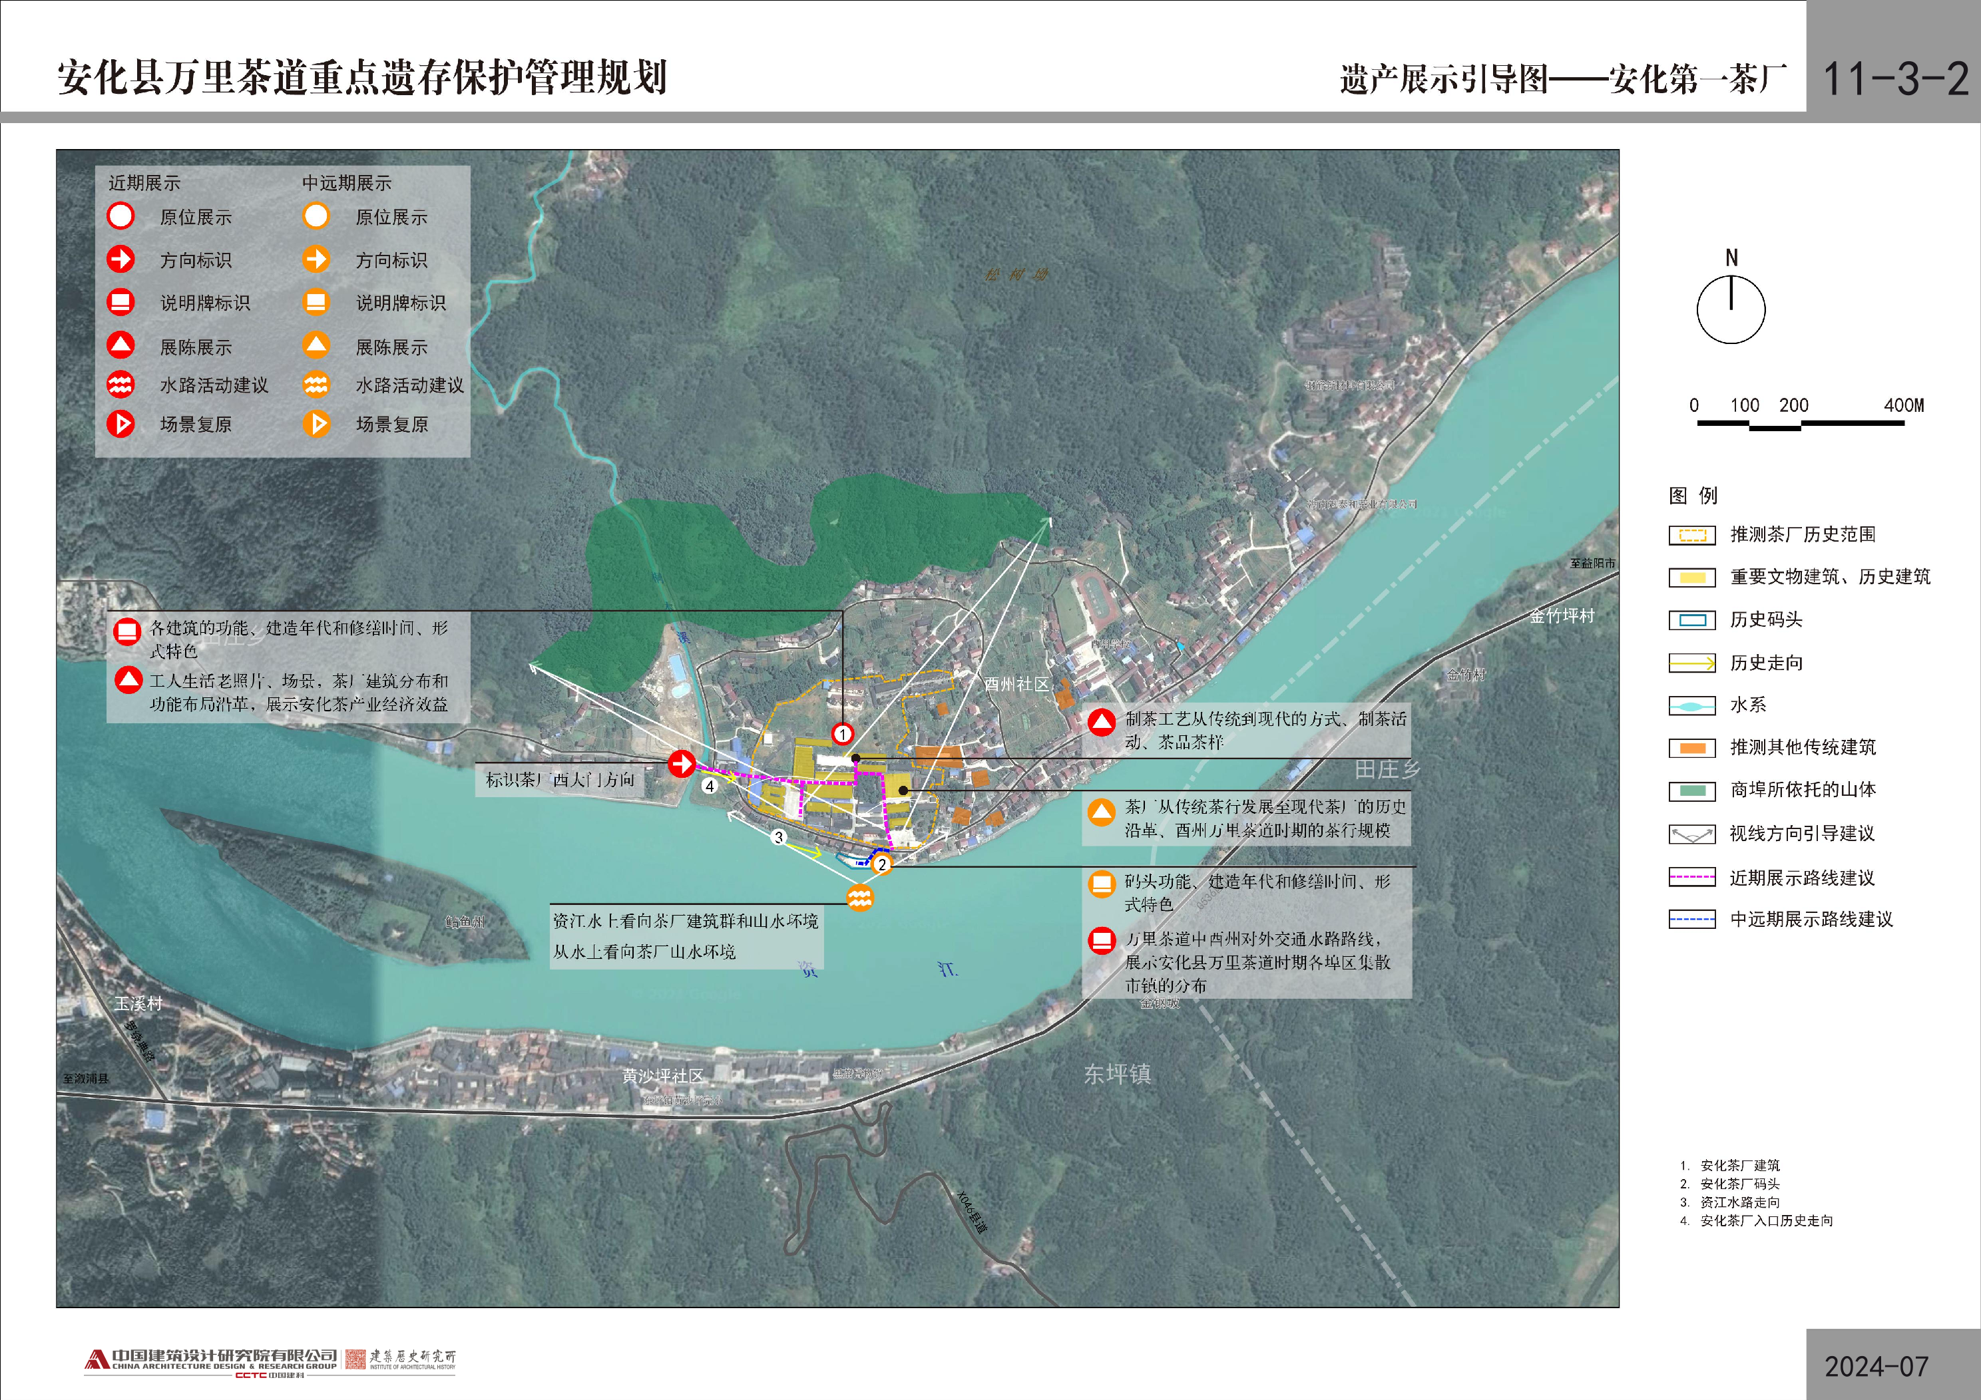Select numbered marker 1 on the map
The height and width of the screenshot is (1400, 1981).
(842, 734)
